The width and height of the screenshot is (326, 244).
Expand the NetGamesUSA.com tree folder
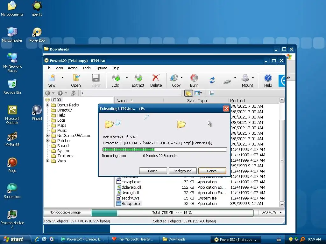click(48, 135)
